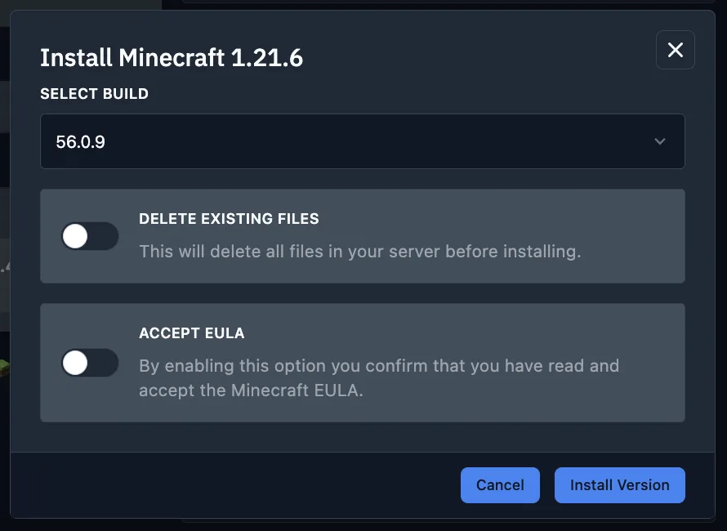Open the build version dropdown showing 56.0.9

coord(363,141)
